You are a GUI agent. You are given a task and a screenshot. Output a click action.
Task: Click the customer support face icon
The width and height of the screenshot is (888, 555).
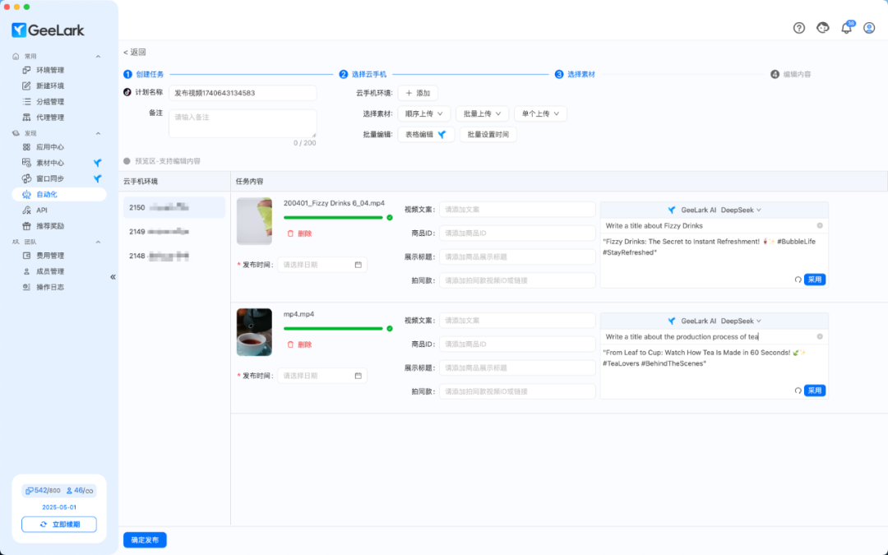[x=823, y=28]
